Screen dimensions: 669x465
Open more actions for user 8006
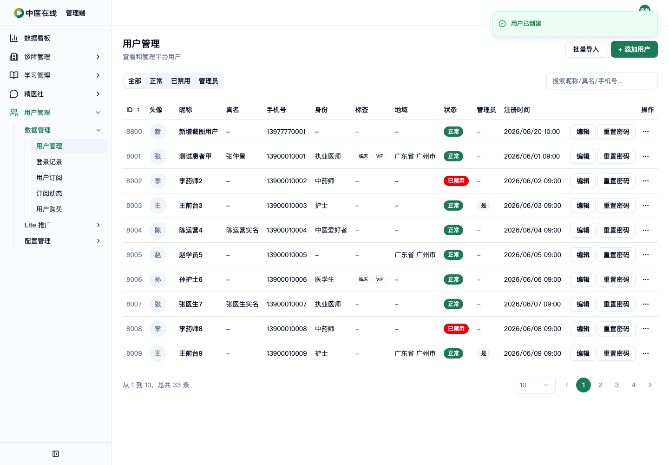pyautogui.click(x=646, y=279)
